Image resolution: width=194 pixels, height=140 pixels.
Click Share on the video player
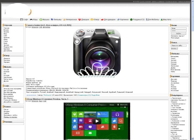[x=112, y=105]
